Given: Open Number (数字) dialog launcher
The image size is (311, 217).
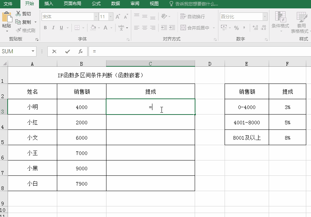Looking at the screenshot, I should [x=266, y=39].
